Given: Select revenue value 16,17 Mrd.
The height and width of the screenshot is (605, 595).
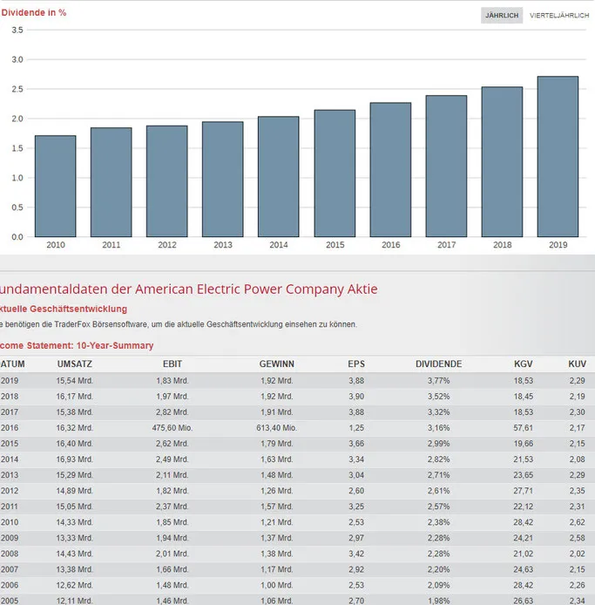Looking at the screenshot, I should point(74,397).
